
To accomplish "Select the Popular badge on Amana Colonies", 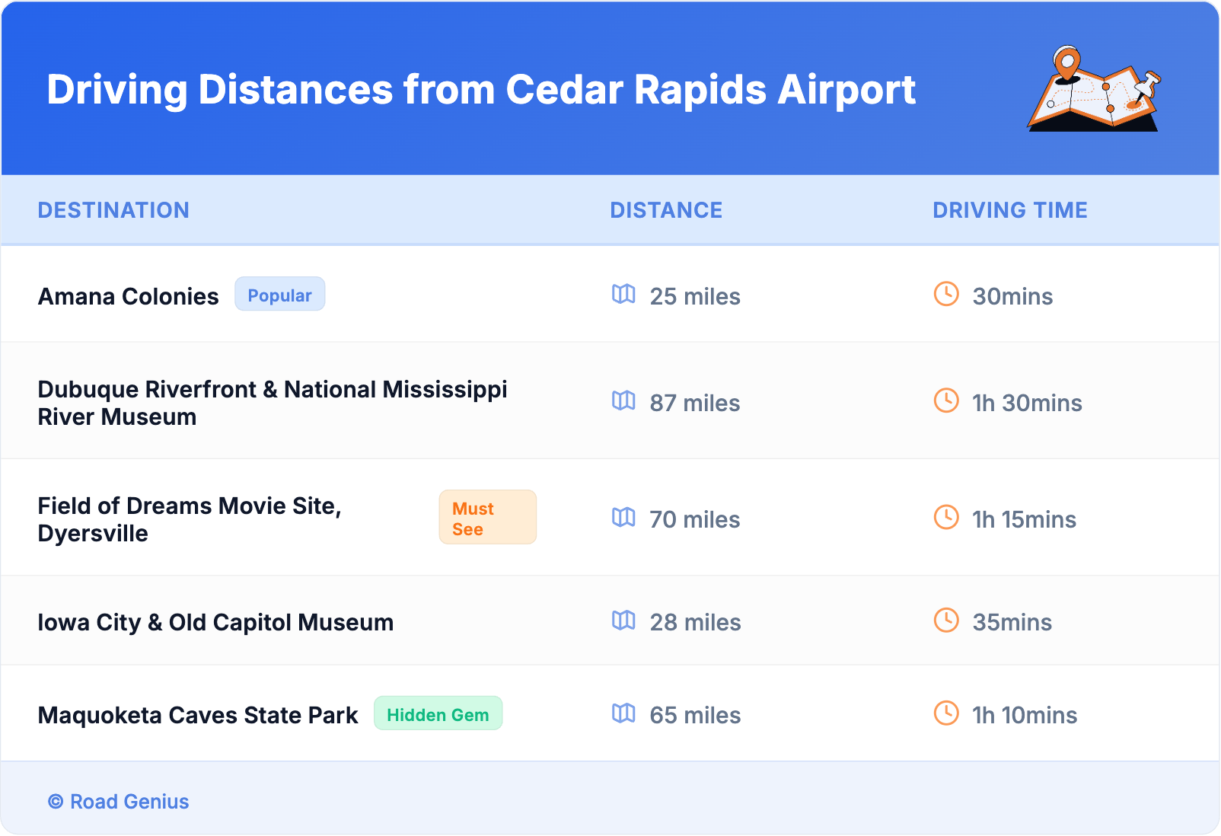I will [279, 295].
